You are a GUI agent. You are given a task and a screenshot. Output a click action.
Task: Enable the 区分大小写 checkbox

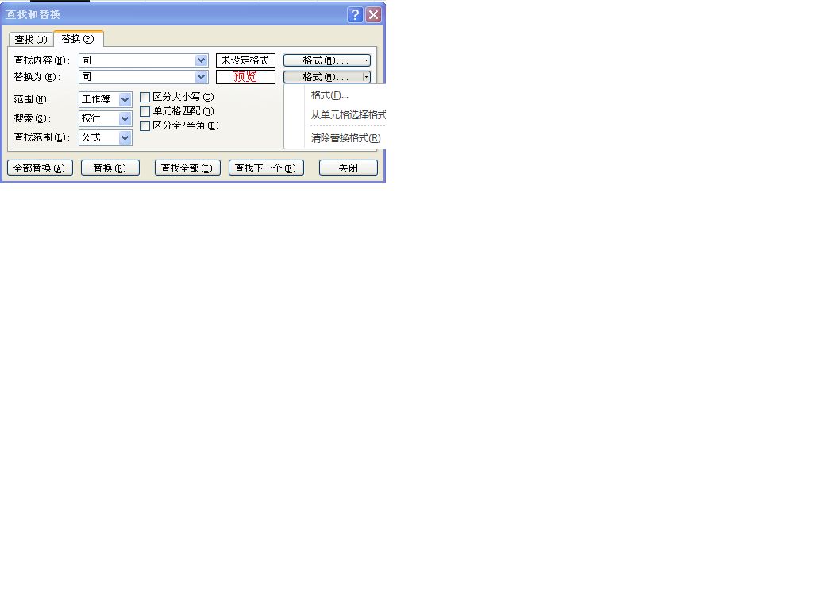[x=145, y=97]
